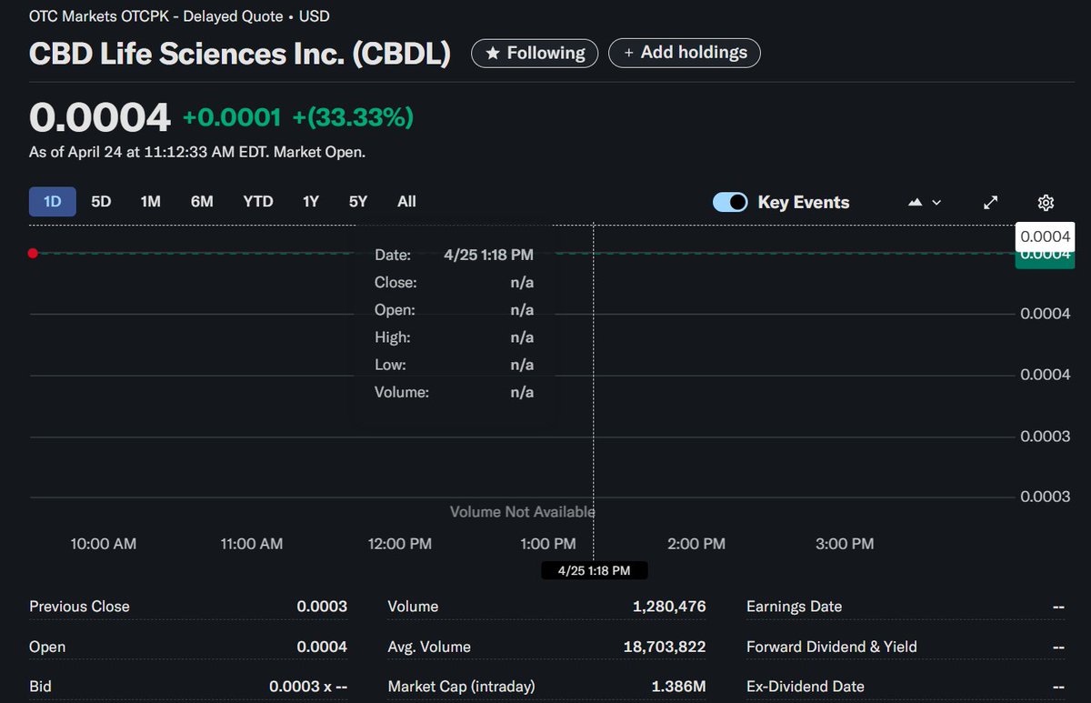Select the 1Y range tab
Image resolution: width=1091 pixels, height=703 pixels.
tap(311, 201)
